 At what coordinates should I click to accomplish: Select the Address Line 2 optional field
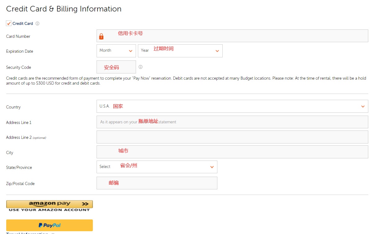(232, 137)
